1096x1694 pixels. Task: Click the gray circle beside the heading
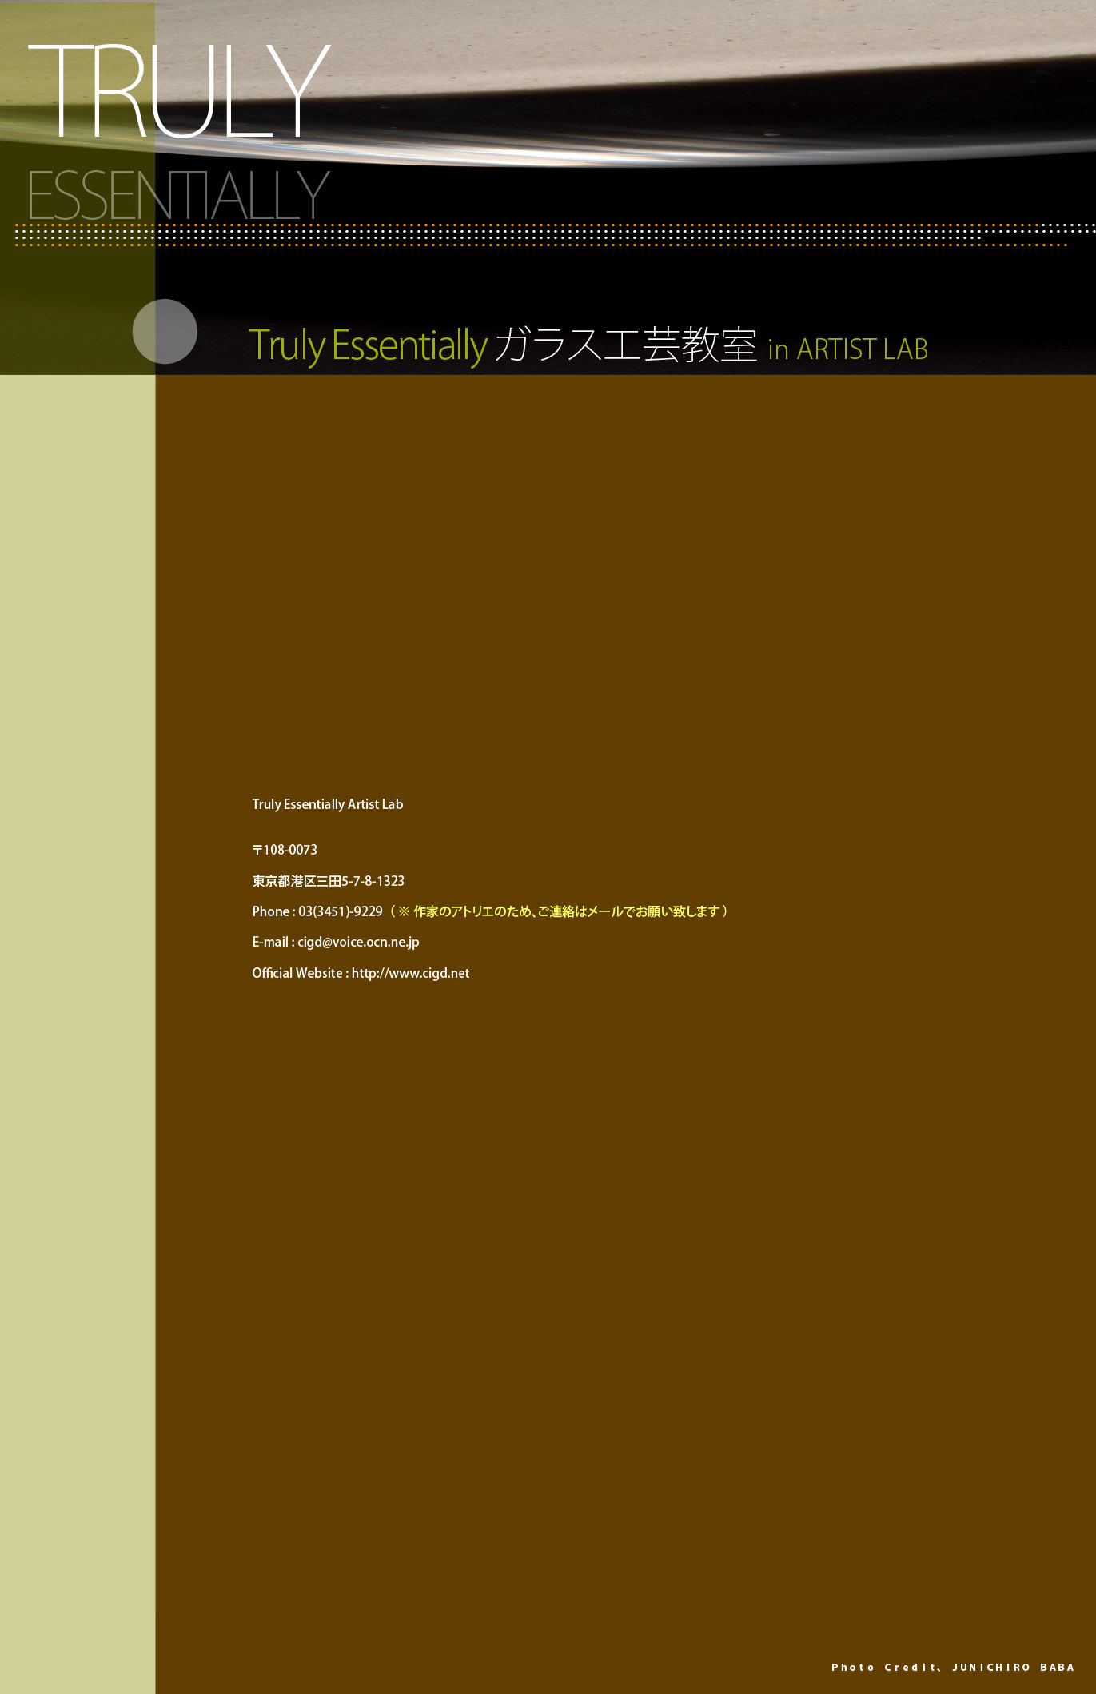click(x=165, y=331)
